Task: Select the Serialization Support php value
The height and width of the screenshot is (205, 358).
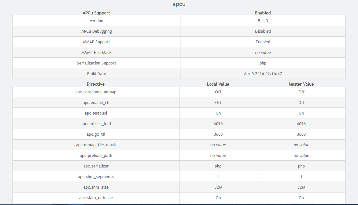Action: [x=263, y=63]
